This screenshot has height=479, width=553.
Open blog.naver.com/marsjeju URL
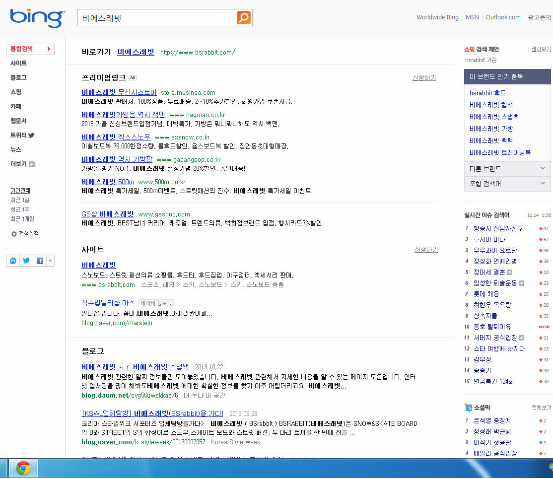(117, 323)
